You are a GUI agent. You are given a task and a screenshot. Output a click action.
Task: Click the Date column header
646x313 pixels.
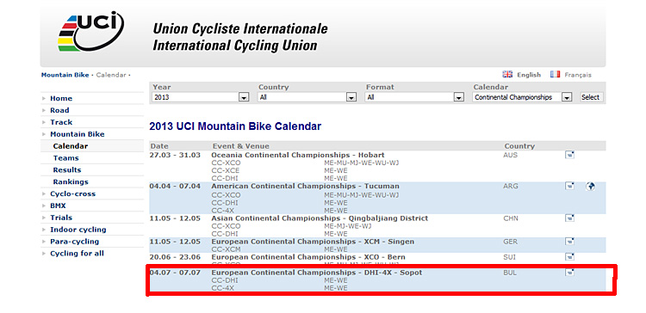159,146
